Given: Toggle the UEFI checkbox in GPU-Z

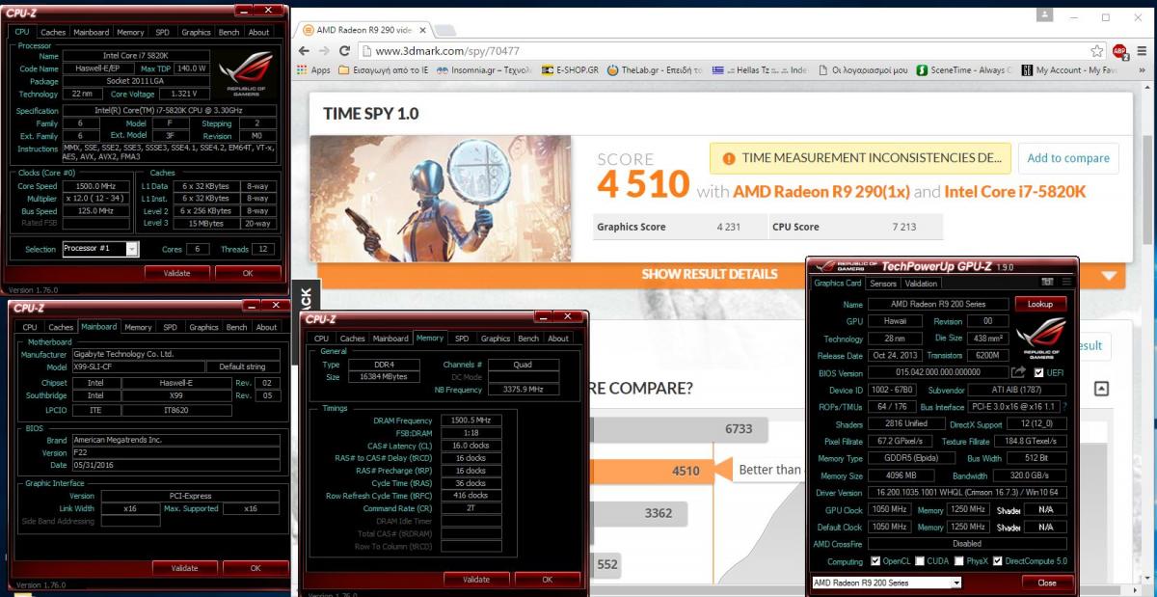Looking at the screenshot, I should click(1038, 372).
